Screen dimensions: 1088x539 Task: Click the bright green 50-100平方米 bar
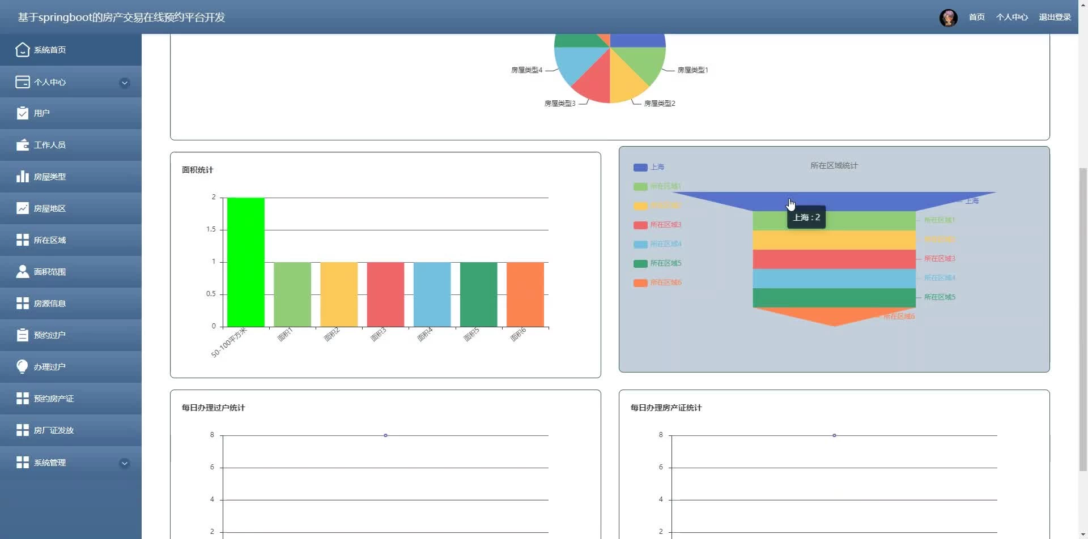246,262
